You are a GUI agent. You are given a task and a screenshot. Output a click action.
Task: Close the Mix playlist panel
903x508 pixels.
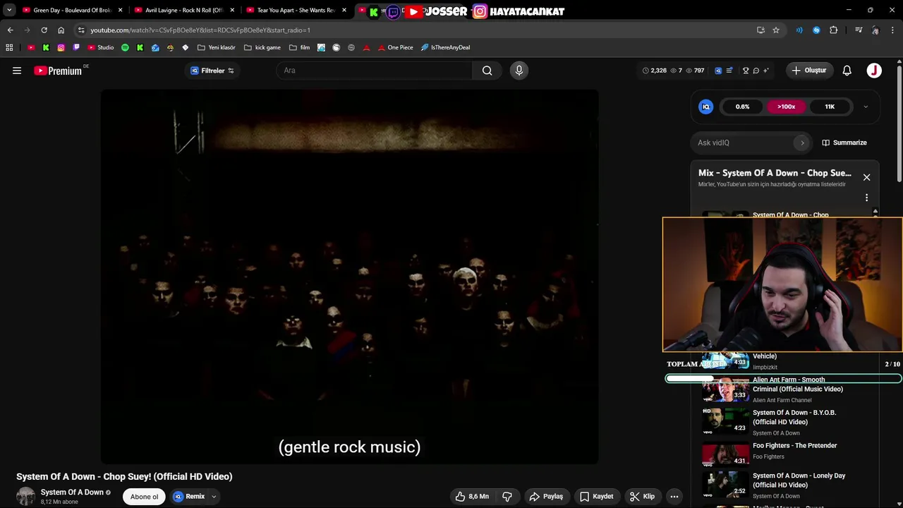click(x=866, y=177)
